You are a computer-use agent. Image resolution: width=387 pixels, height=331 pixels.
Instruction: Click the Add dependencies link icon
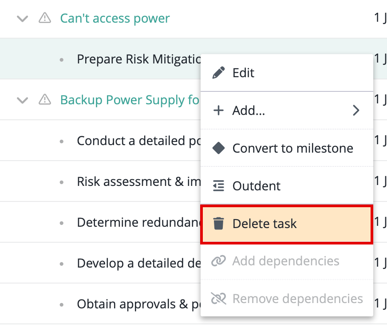218,261
